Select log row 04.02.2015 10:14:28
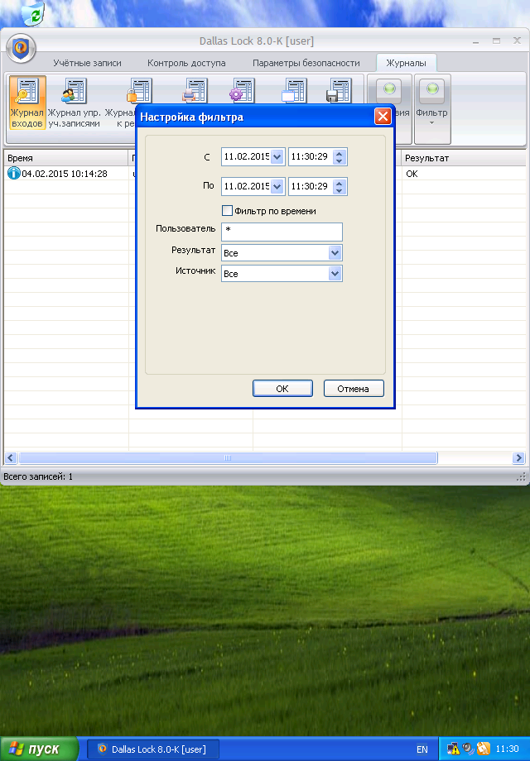This screenshot has width=530, height=761. (265, 173)
